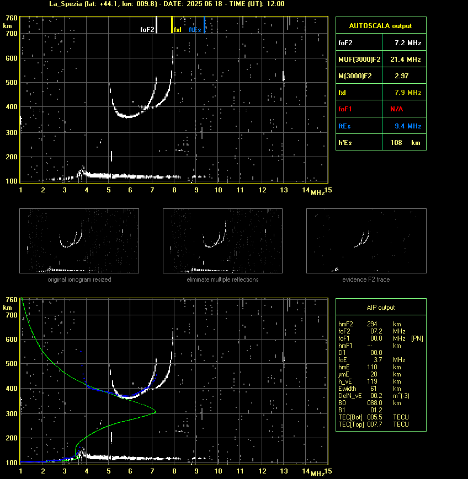The image size is (468, 479).
Task: Click the TEC[Bot] row showing 005.5 TECU
Action: [374, 417]
